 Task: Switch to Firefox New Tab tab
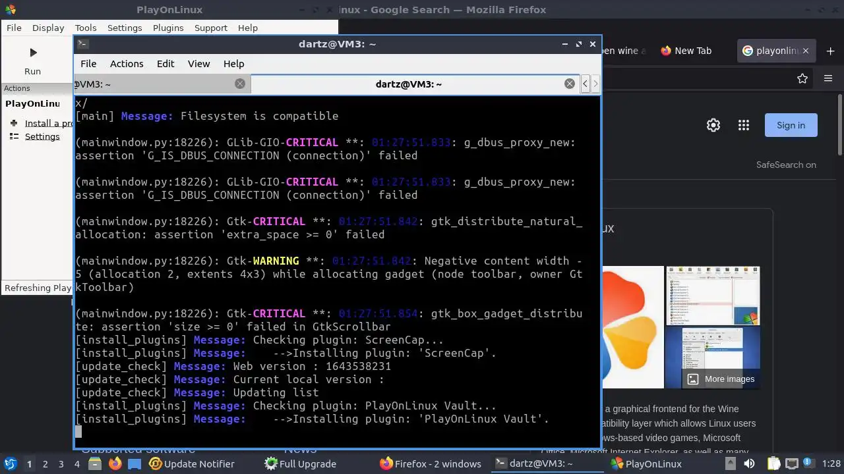(x=692, y=51)
